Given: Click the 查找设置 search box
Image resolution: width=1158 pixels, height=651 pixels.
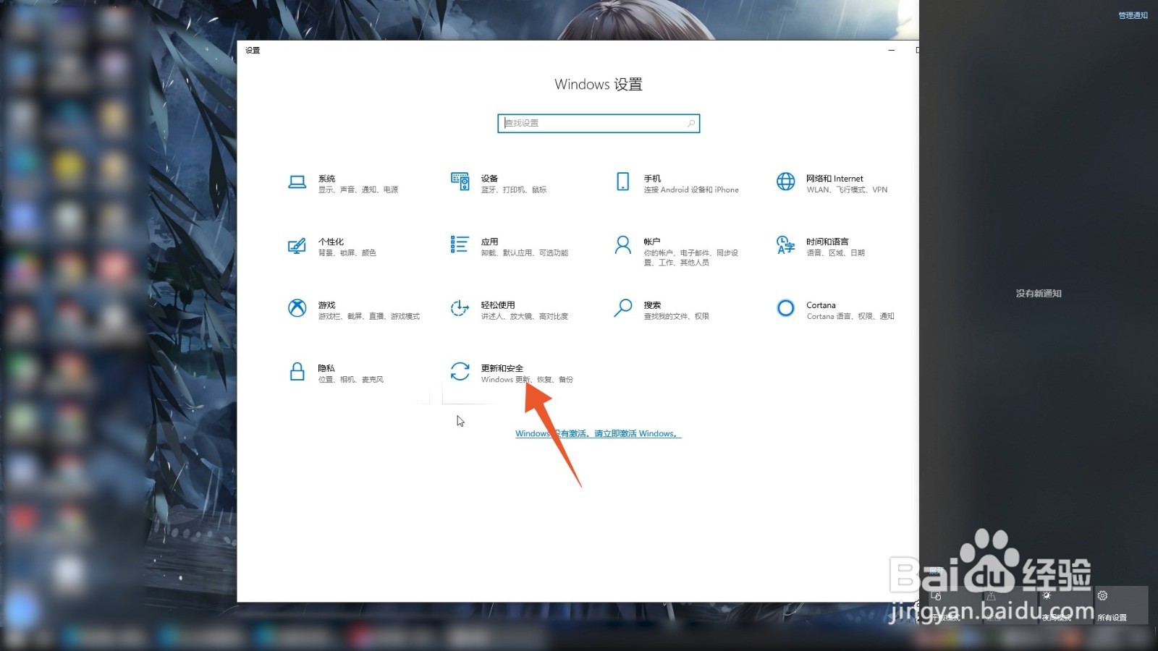Looking at the screenshot, I should pyautogui.click(x=599, y=123).
